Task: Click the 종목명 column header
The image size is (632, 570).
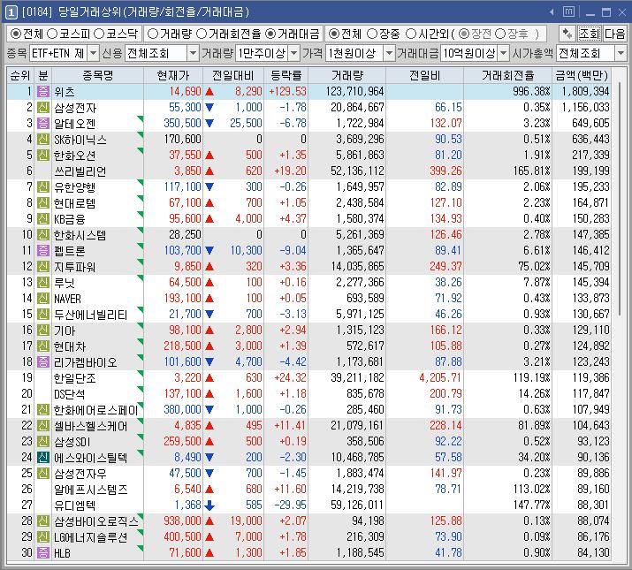Action: coord(97,75)
